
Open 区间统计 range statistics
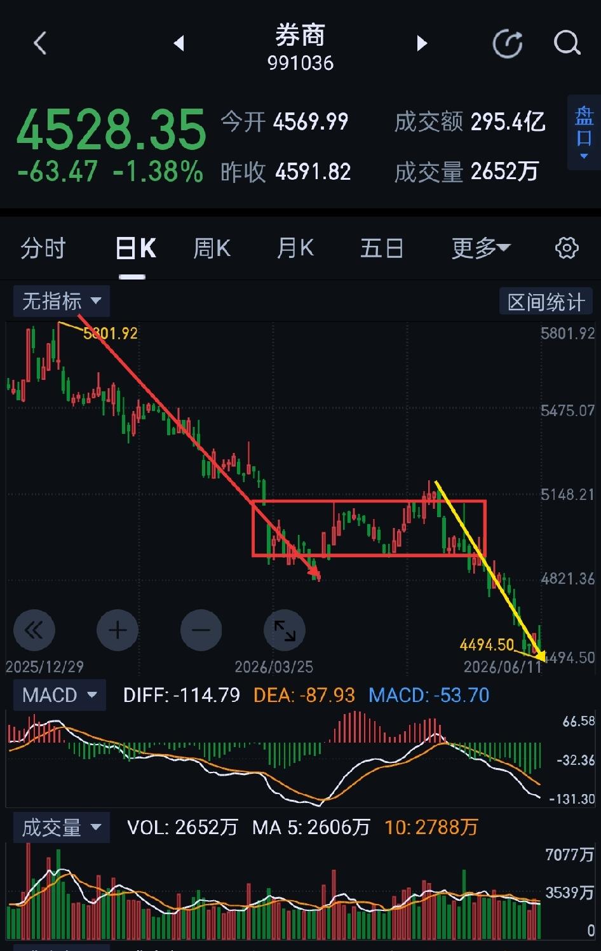click(x=546, y=302)
